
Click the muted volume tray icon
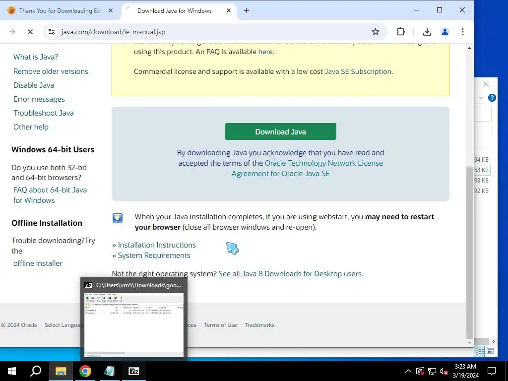pyautogui.click(x=444, y=371)
